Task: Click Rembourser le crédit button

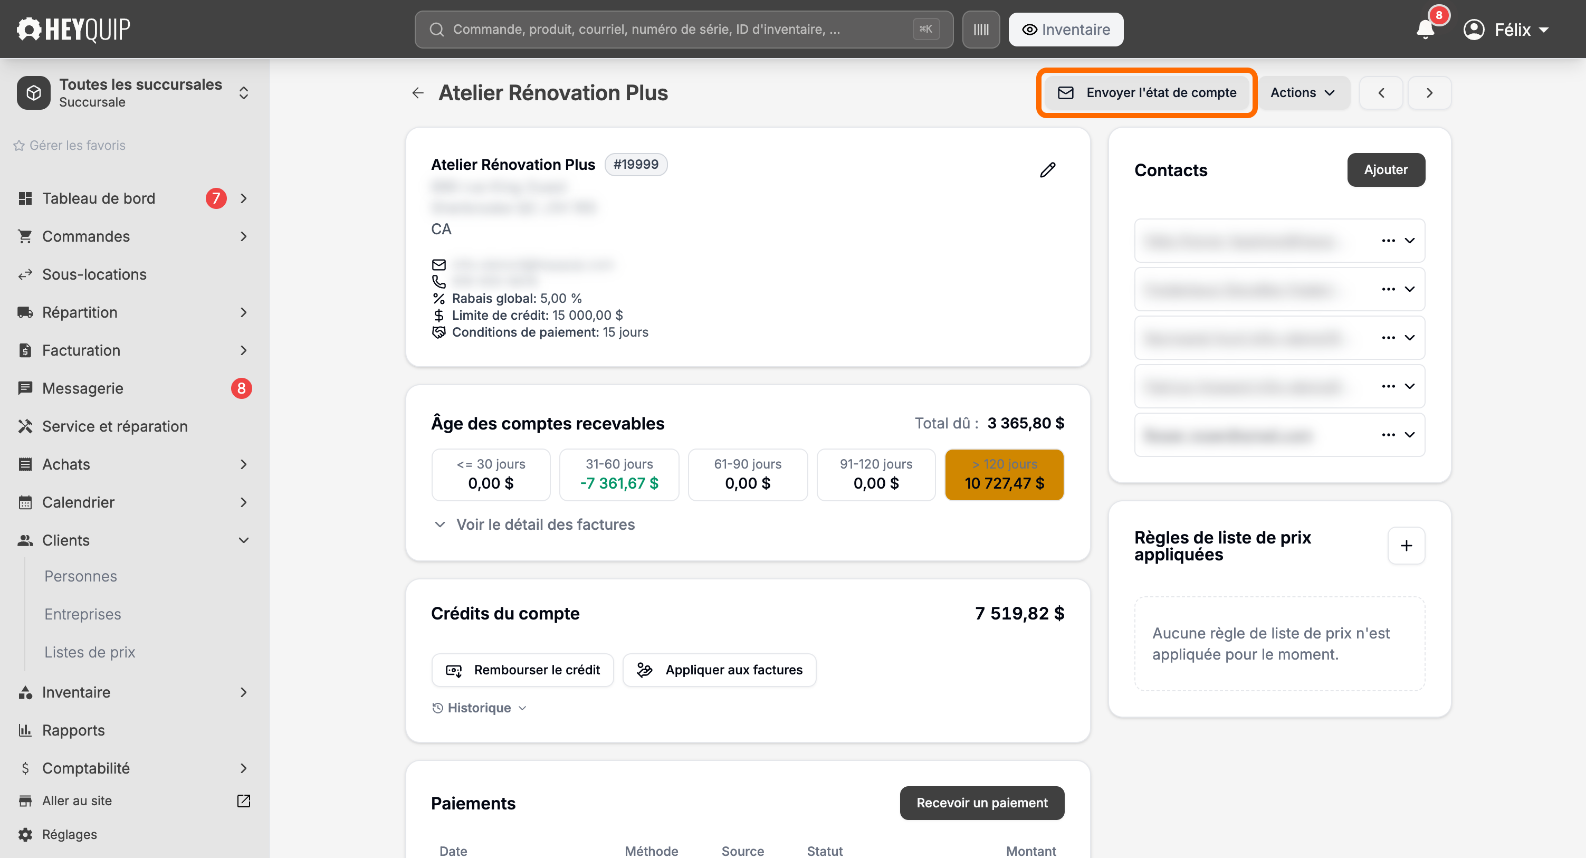Action: [522, 670]
